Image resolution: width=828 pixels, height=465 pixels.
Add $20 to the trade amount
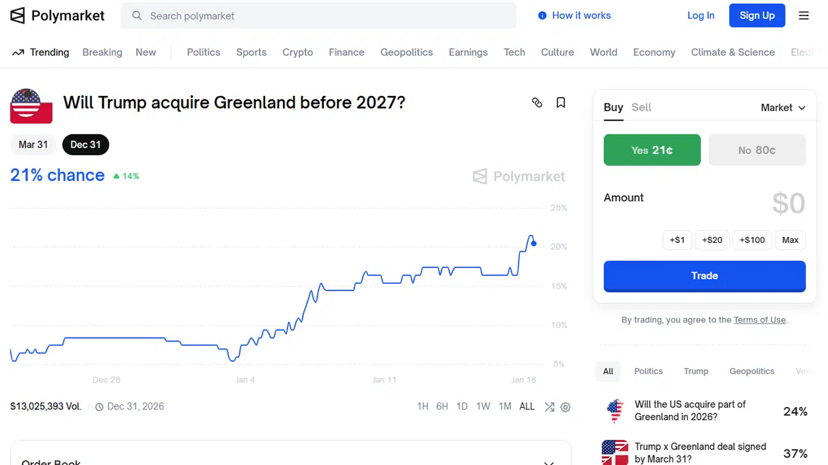pos(712,240)
